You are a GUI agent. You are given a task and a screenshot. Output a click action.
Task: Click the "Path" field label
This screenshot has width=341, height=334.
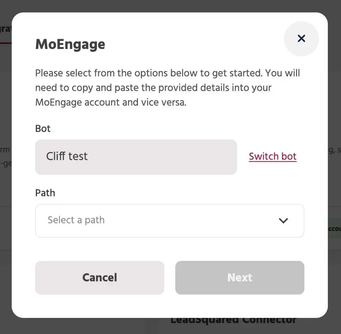[x=45, y=193]
